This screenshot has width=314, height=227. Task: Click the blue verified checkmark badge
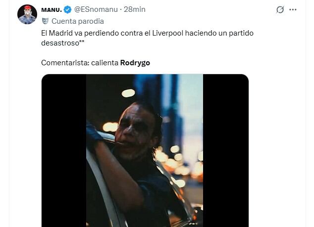[67, 10]
